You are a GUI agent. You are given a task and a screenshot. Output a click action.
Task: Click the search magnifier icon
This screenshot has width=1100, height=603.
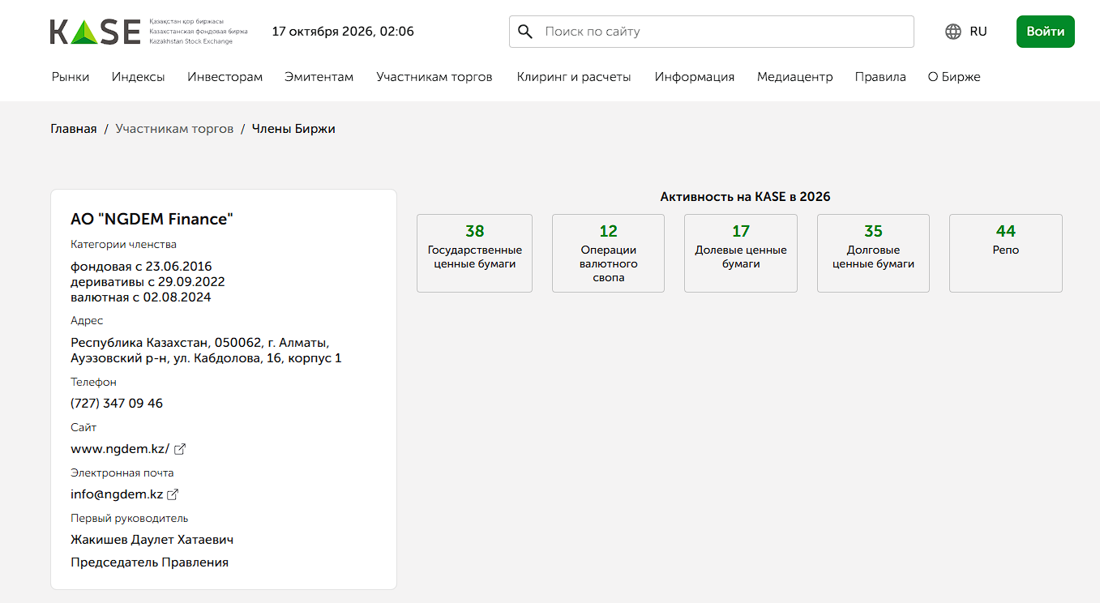coord(525,32)
